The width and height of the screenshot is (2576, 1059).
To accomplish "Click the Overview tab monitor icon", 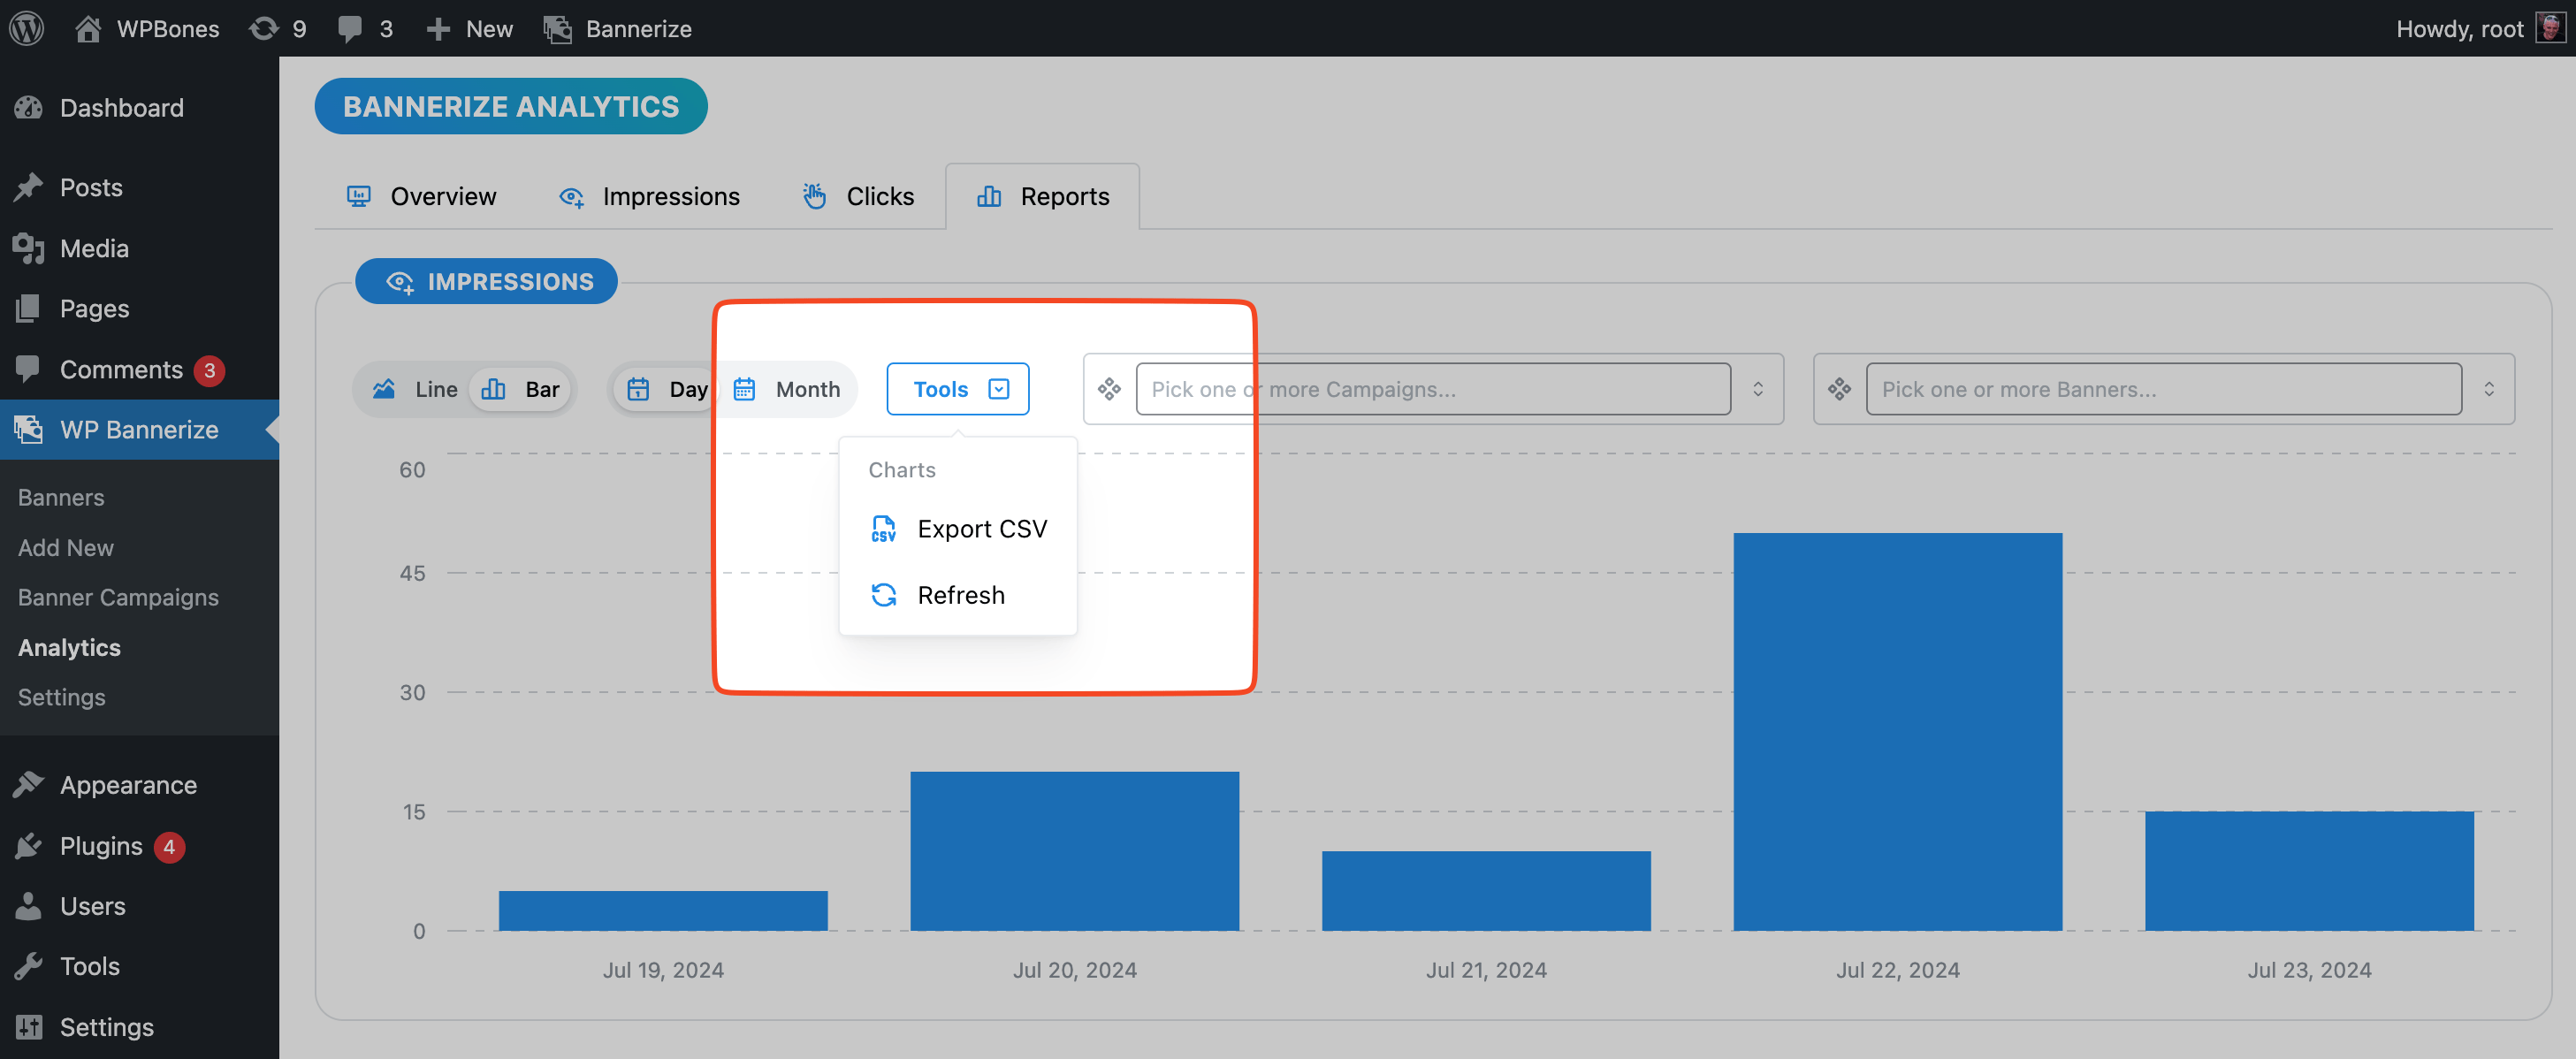I will (359, 196).
